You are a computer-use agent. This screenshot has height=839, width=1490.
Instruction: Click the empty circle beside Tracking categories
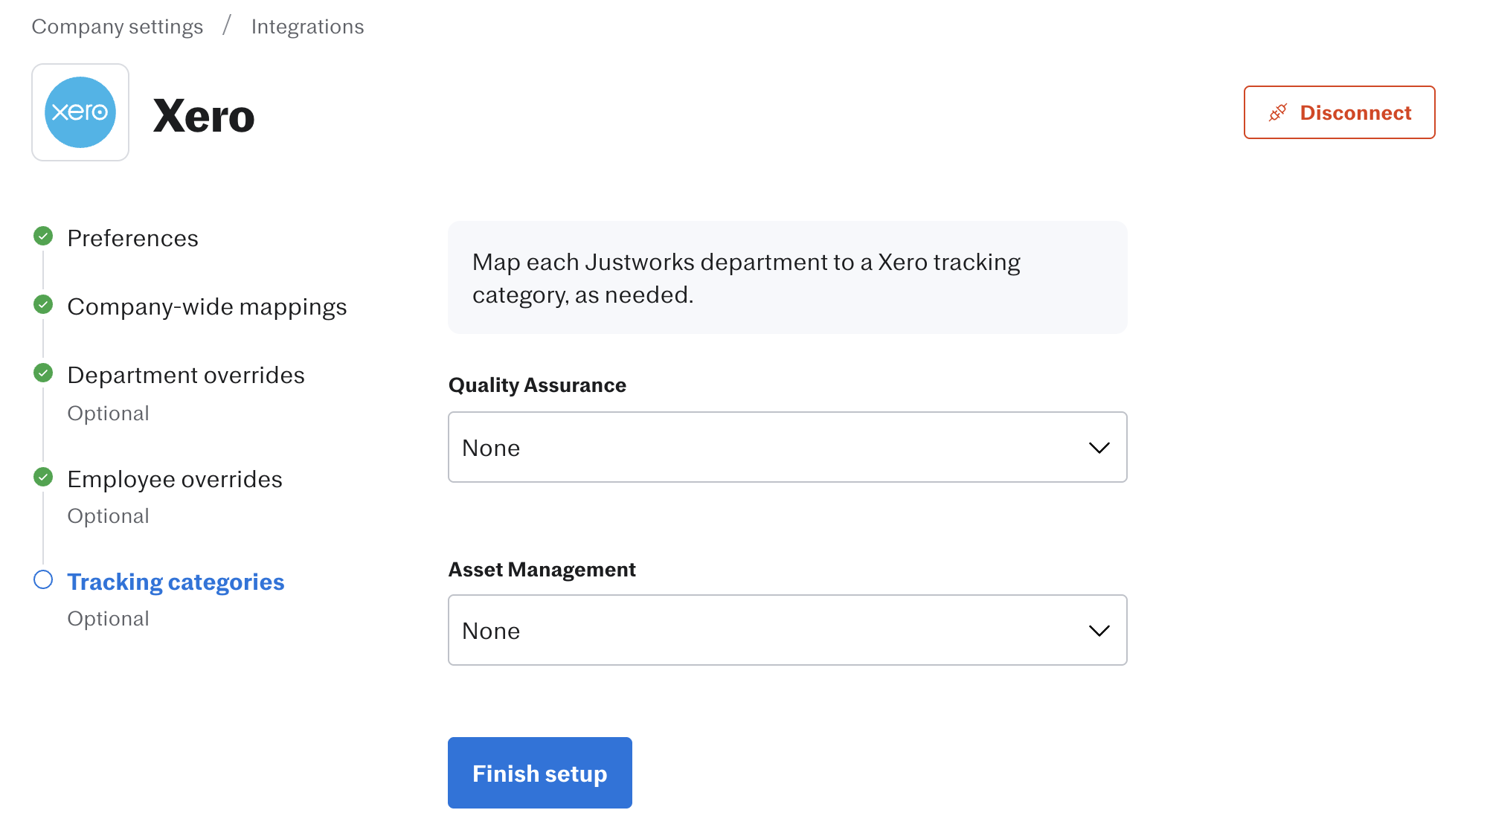tap(43, 580)
